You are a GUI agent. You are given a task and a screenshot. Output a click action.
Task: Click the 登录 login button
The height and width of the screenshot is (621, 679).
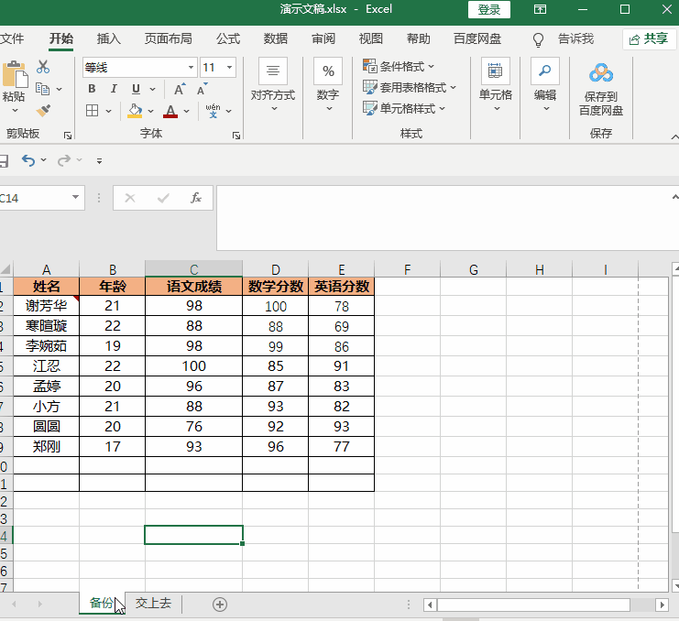489,9
